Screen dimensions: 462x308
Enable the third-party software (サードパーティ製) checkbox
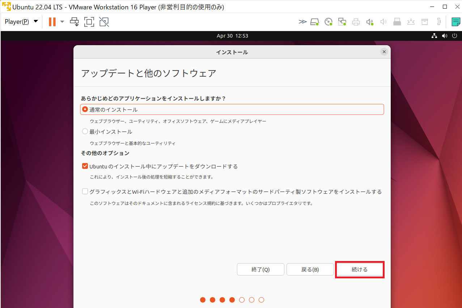[85, 192]
